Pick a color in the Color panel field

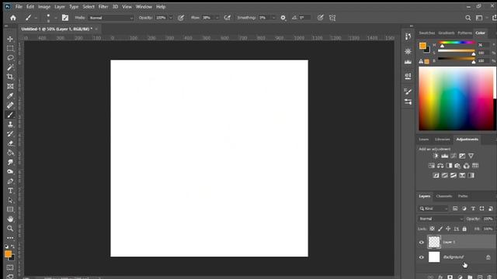coord(457,98)
